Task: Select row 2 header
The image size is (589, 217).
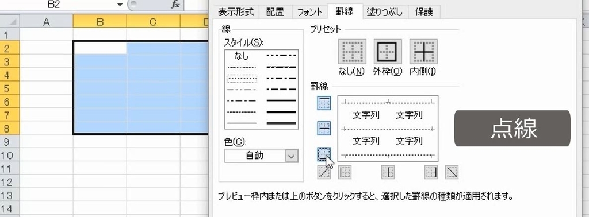Action: [x=10, y=48]
